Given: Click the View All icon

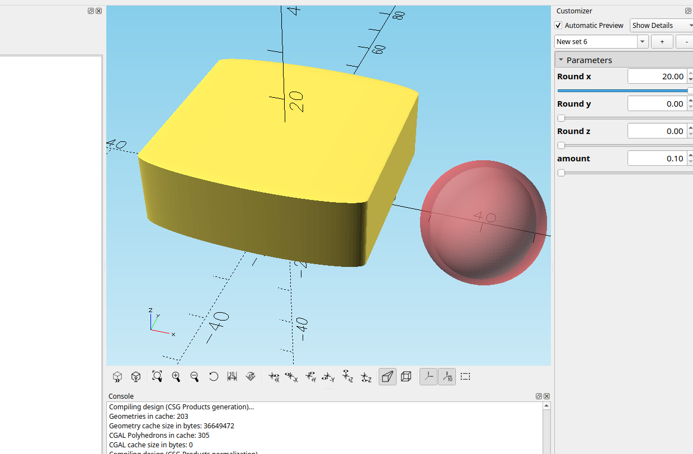Looking at the screenshot, I should pyautogui.click(x=157, y=377).
